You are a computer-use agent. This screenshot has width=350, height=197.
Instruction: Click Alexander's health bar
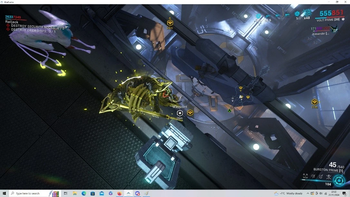321,31
